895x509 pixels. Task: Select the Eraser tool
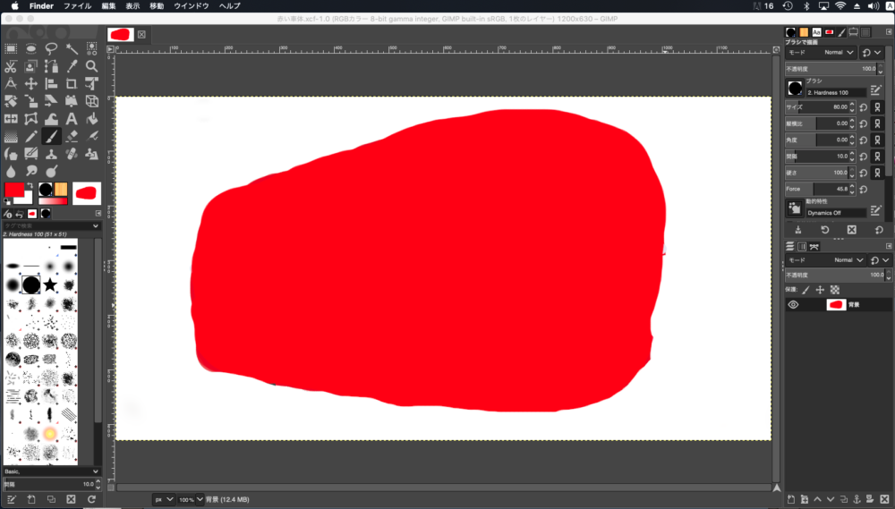(x=72, y=136)
